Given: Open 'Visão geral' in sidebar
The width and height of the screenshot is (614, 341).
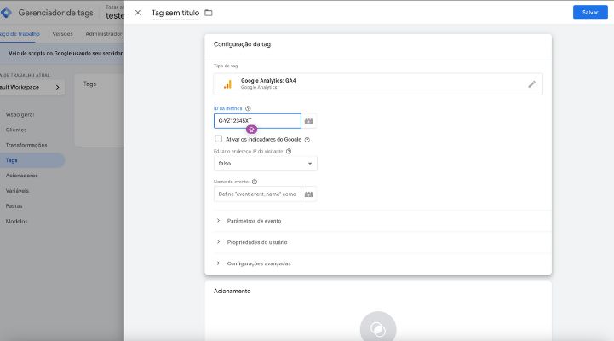Looking at the screenshot, I should point(20,115).
